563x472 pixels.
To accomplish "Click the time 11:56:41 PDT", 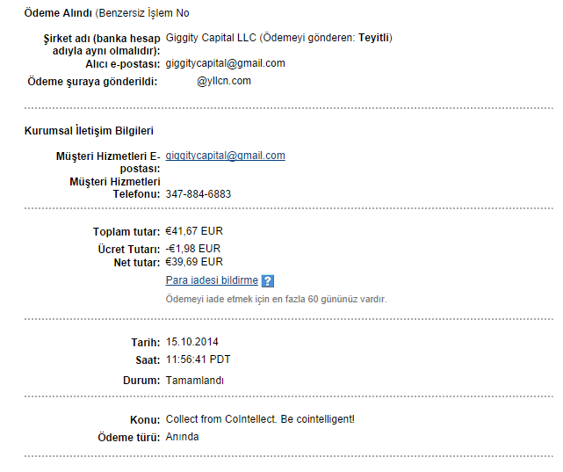I will point(198,359).
